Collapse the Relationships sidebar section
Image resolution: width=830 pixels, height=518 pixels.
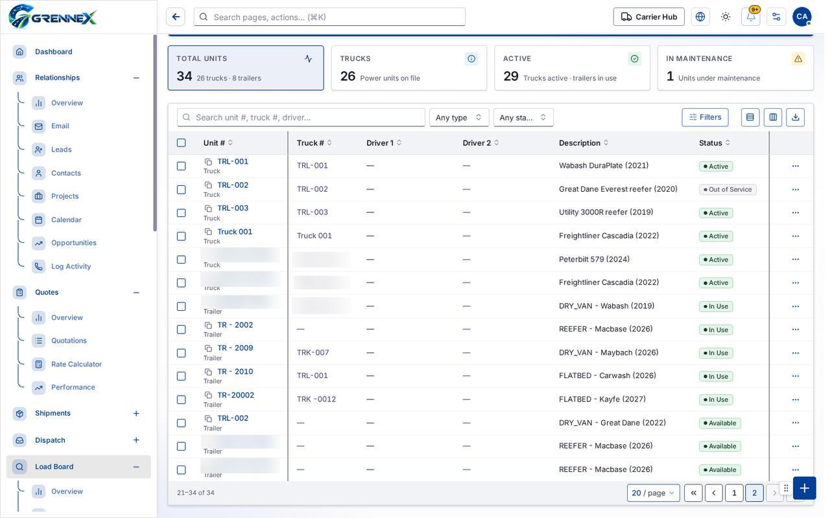tap(136, 78)
